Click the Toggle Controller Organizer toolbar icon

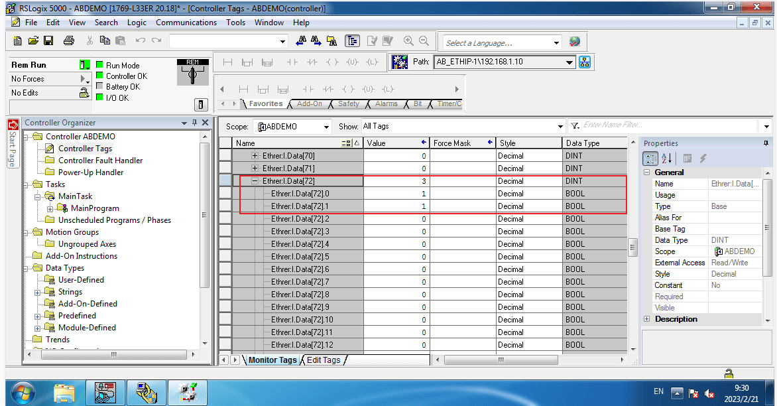tap(352, 40)
